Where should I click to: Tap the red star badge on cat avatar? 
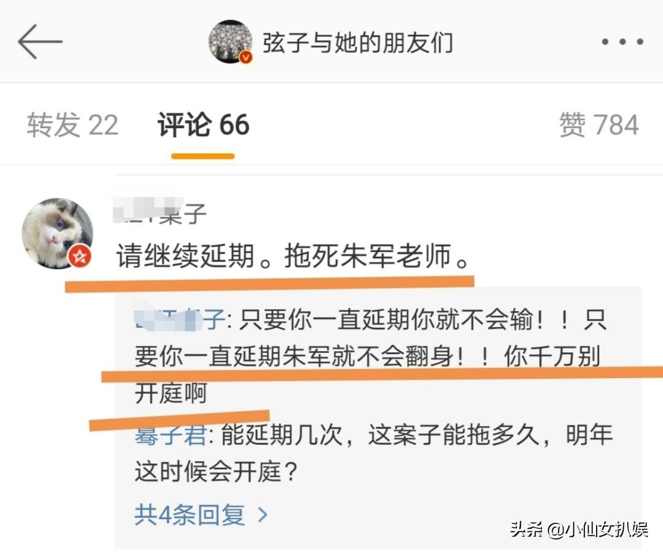tap(79, 256)
